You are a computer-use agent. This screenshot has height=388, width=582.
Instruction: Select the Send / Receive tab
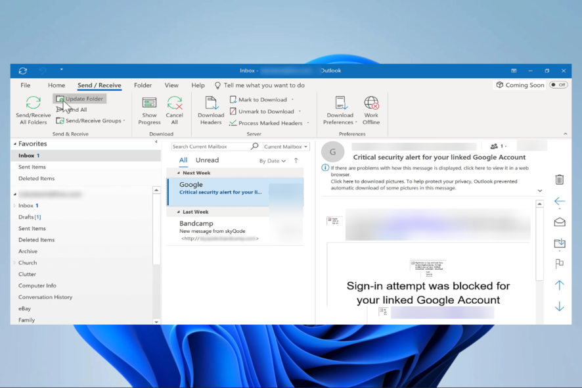(99, 85)
